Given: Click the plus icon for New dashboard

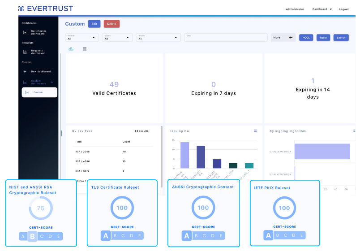Looking at the screenshot, I should [25, 71].
